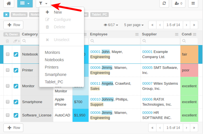Open the hamburger main menu
This screenshot has height=134, width=203.
(x=193, y=3)
